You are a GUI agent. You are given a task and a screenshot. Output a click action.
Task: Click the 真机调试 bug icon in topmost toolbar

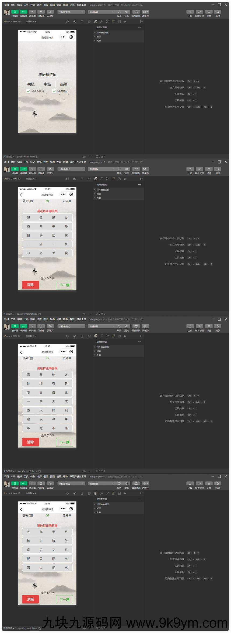pyautogui.click(x=136, y=12)
